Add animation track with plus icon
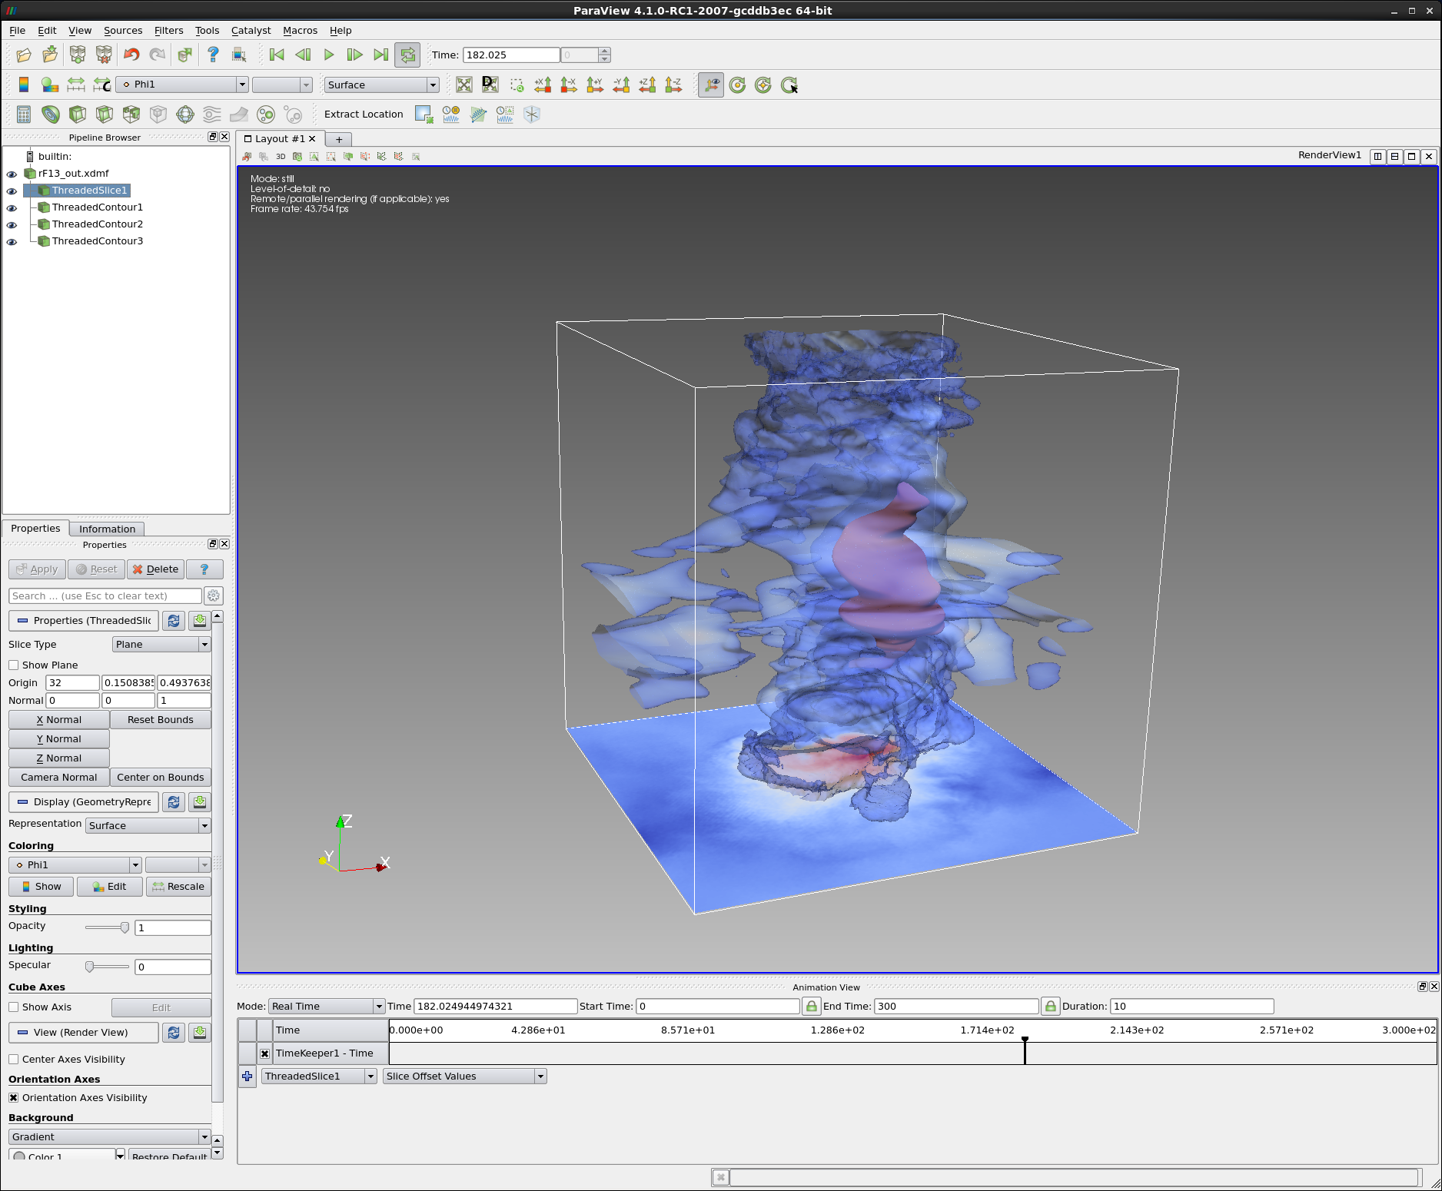 tap(247, 1076)
